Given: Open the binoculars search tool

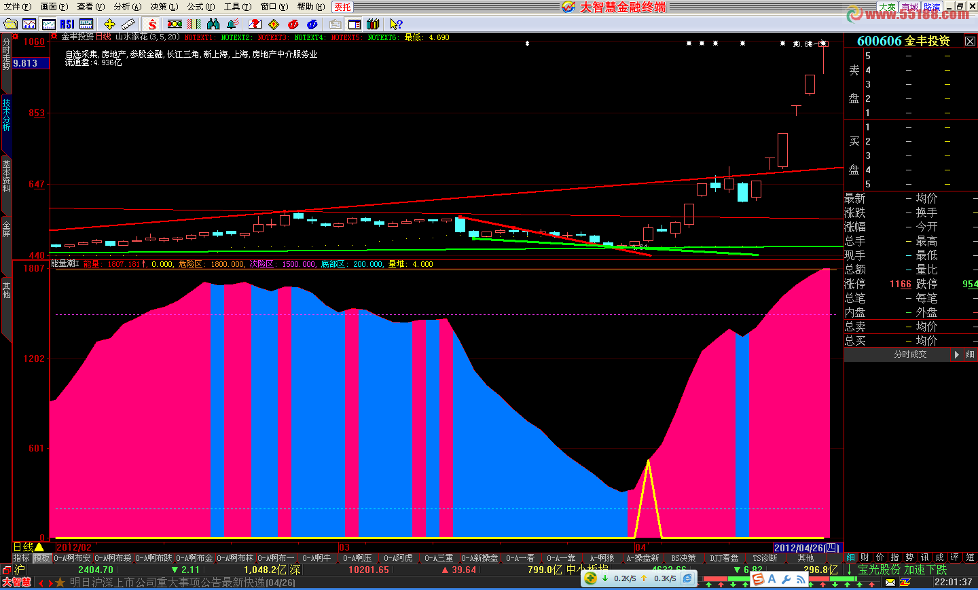Looking at the screenshot, I should coord(213,24).
